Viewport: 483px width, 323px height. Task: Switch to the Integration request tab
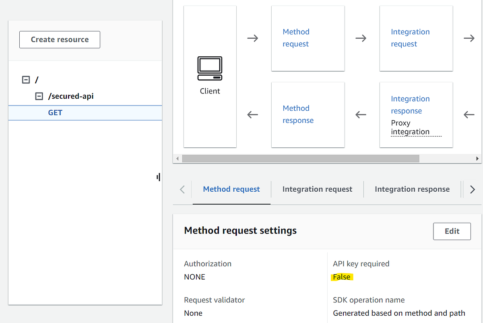point(317,189)
